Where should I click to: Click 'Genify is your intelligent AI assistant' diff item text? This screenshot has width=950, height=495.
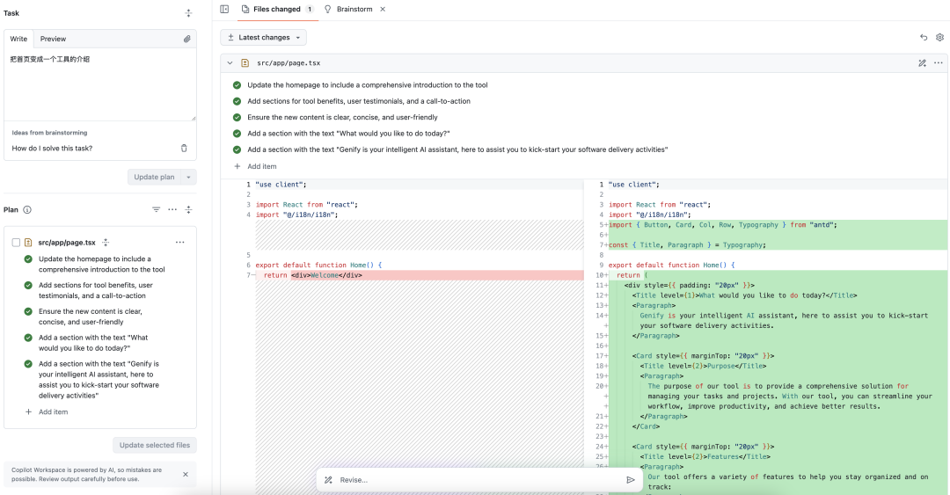(x=457, y=149)
